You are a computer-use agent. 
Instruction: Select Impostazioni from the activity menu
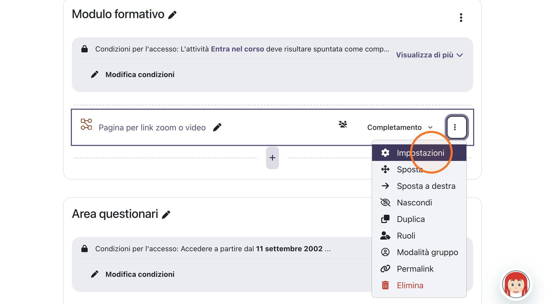(x=419, y=153)
